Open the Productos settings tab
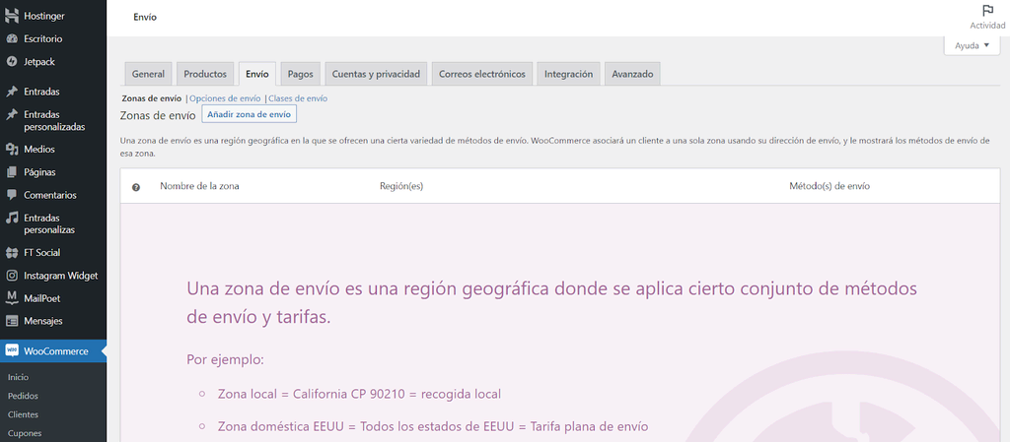Image resolution: width=1010 pixels, height=442 pixels. click(205, 74)
